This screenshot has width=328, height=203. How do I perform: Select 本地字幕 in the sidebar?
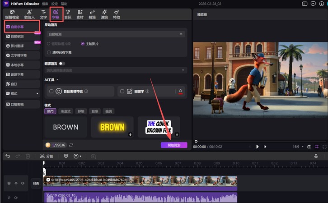pyautogui.click(x=22, y=65)
